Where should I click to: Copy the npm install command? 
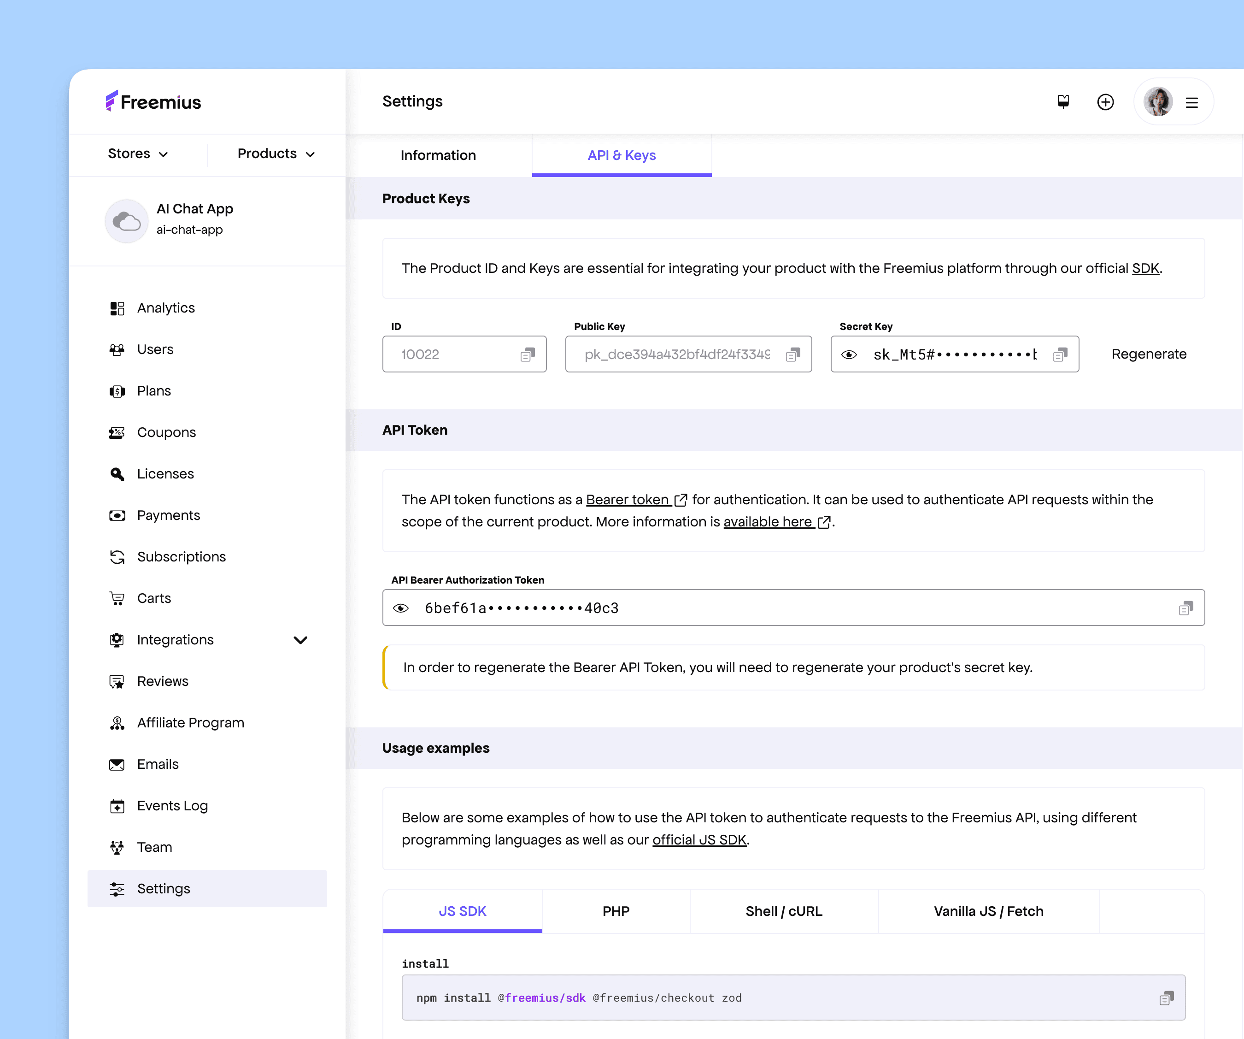(x=1167, y=998)
